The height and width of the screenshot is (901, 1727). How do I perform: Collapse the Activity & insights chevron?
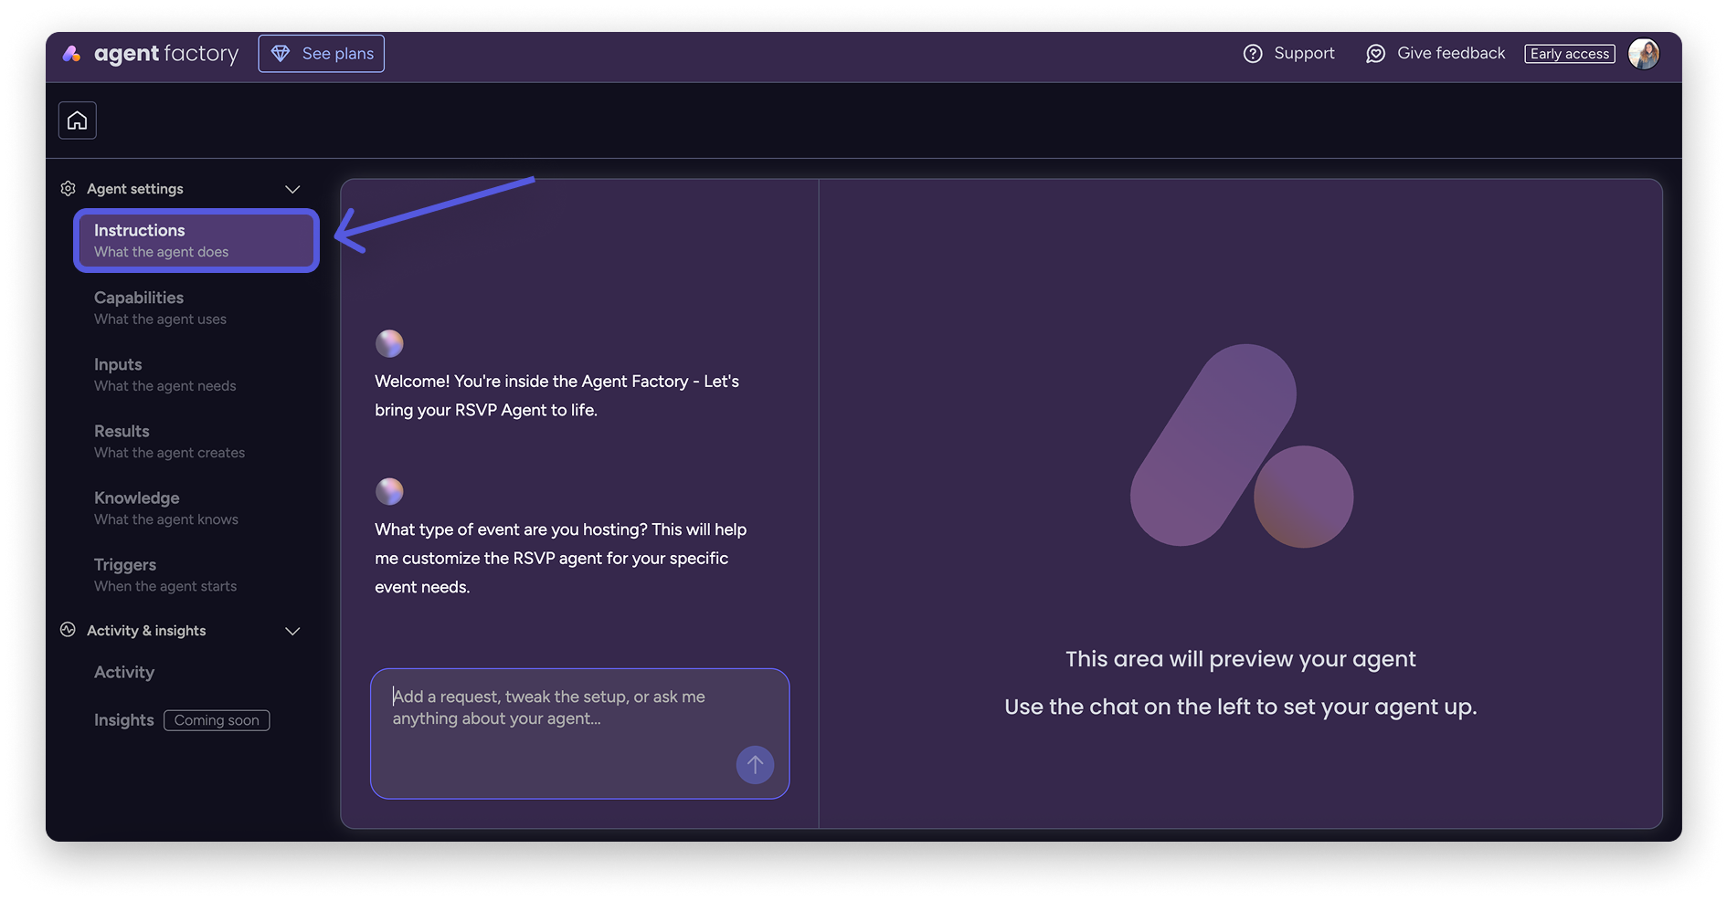292,631
